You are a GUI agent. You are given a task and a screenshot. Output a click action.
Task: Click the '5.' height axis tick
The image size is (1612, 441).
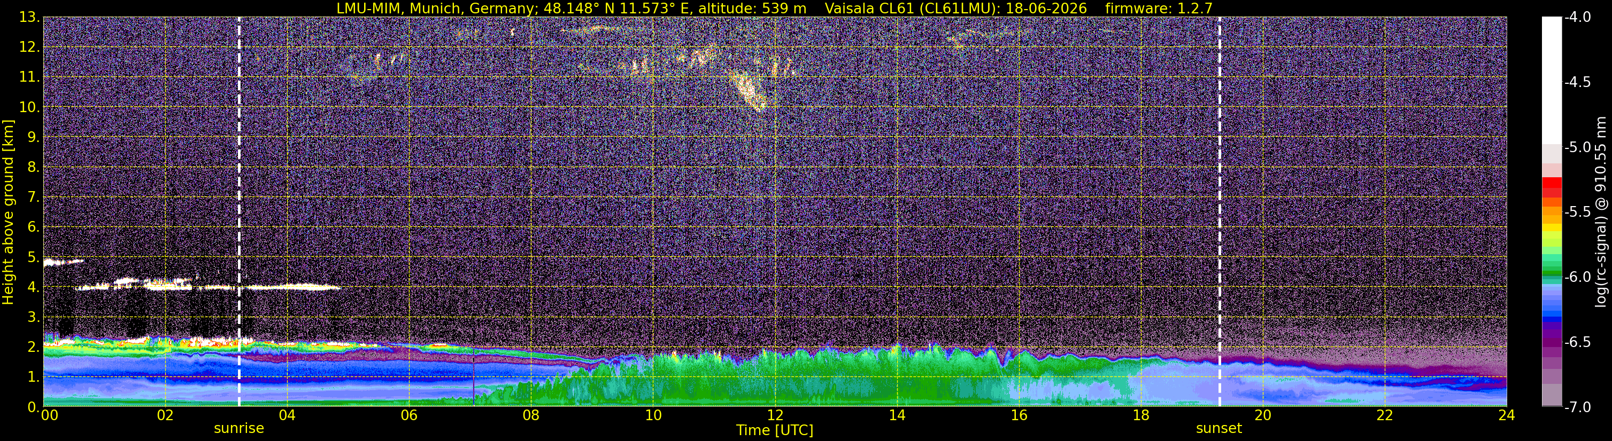33,257
